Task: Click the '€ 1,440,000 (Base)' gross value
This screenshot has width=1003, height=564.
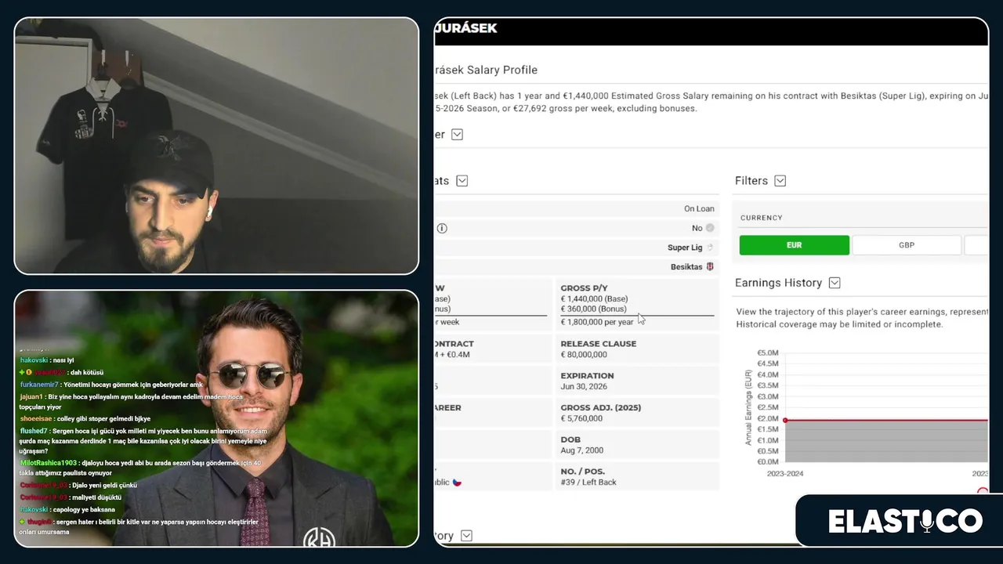Action: (594, 299)
